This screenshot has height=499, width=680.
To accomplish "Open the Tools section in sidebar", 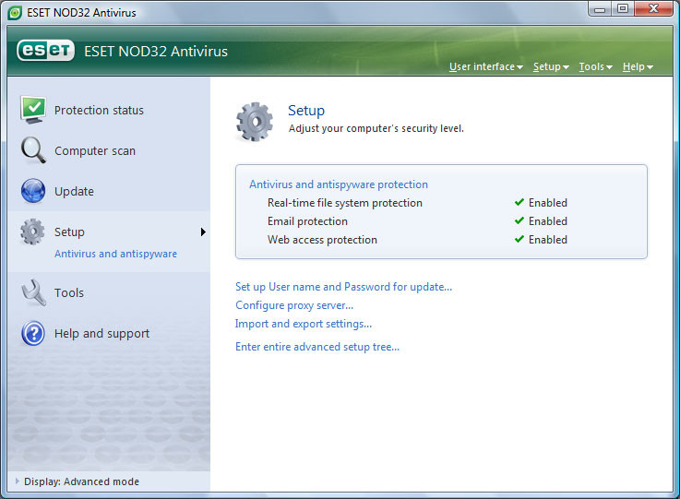I will 69,292.
